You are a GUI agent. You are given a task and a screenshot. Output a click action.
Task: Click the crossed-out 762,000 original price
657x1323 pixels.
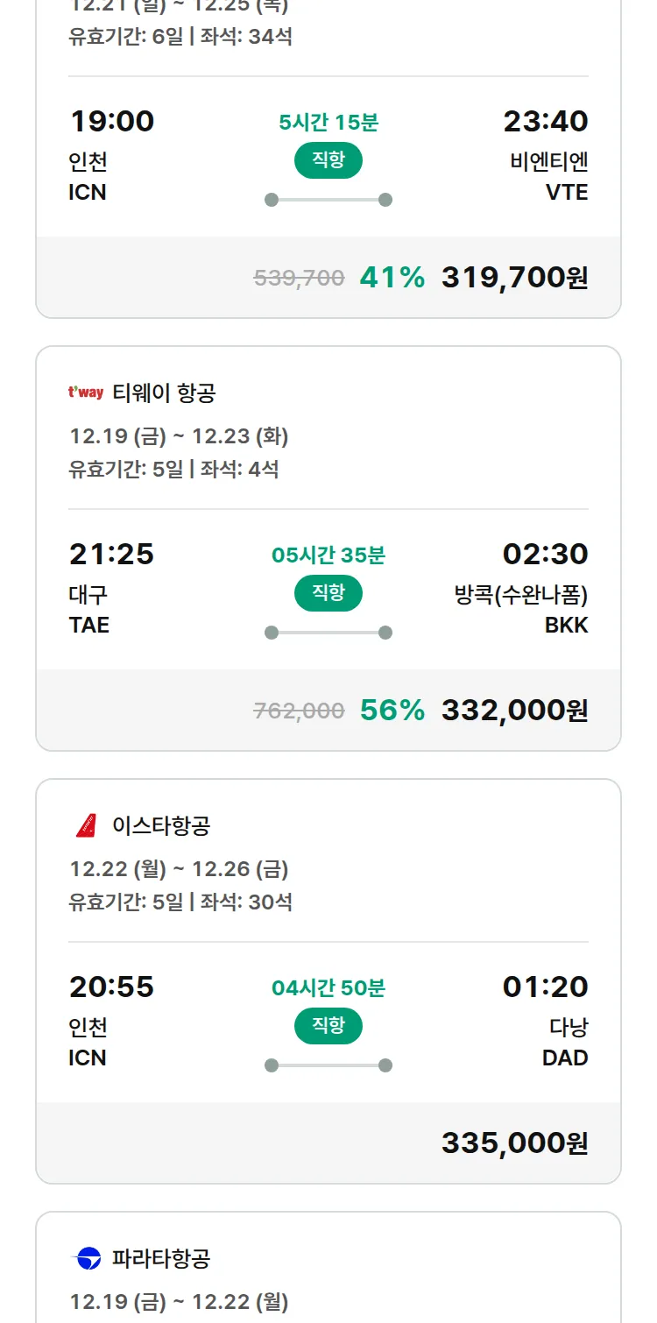point(299,711)
